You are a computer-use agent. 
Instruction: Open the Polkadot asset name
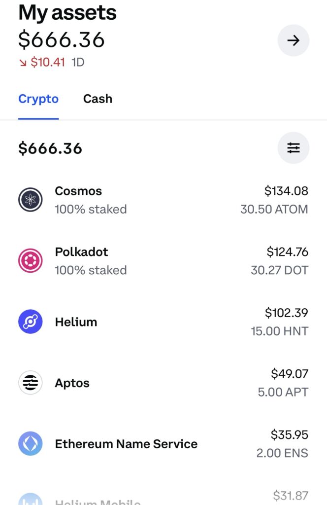coord(81,252)
